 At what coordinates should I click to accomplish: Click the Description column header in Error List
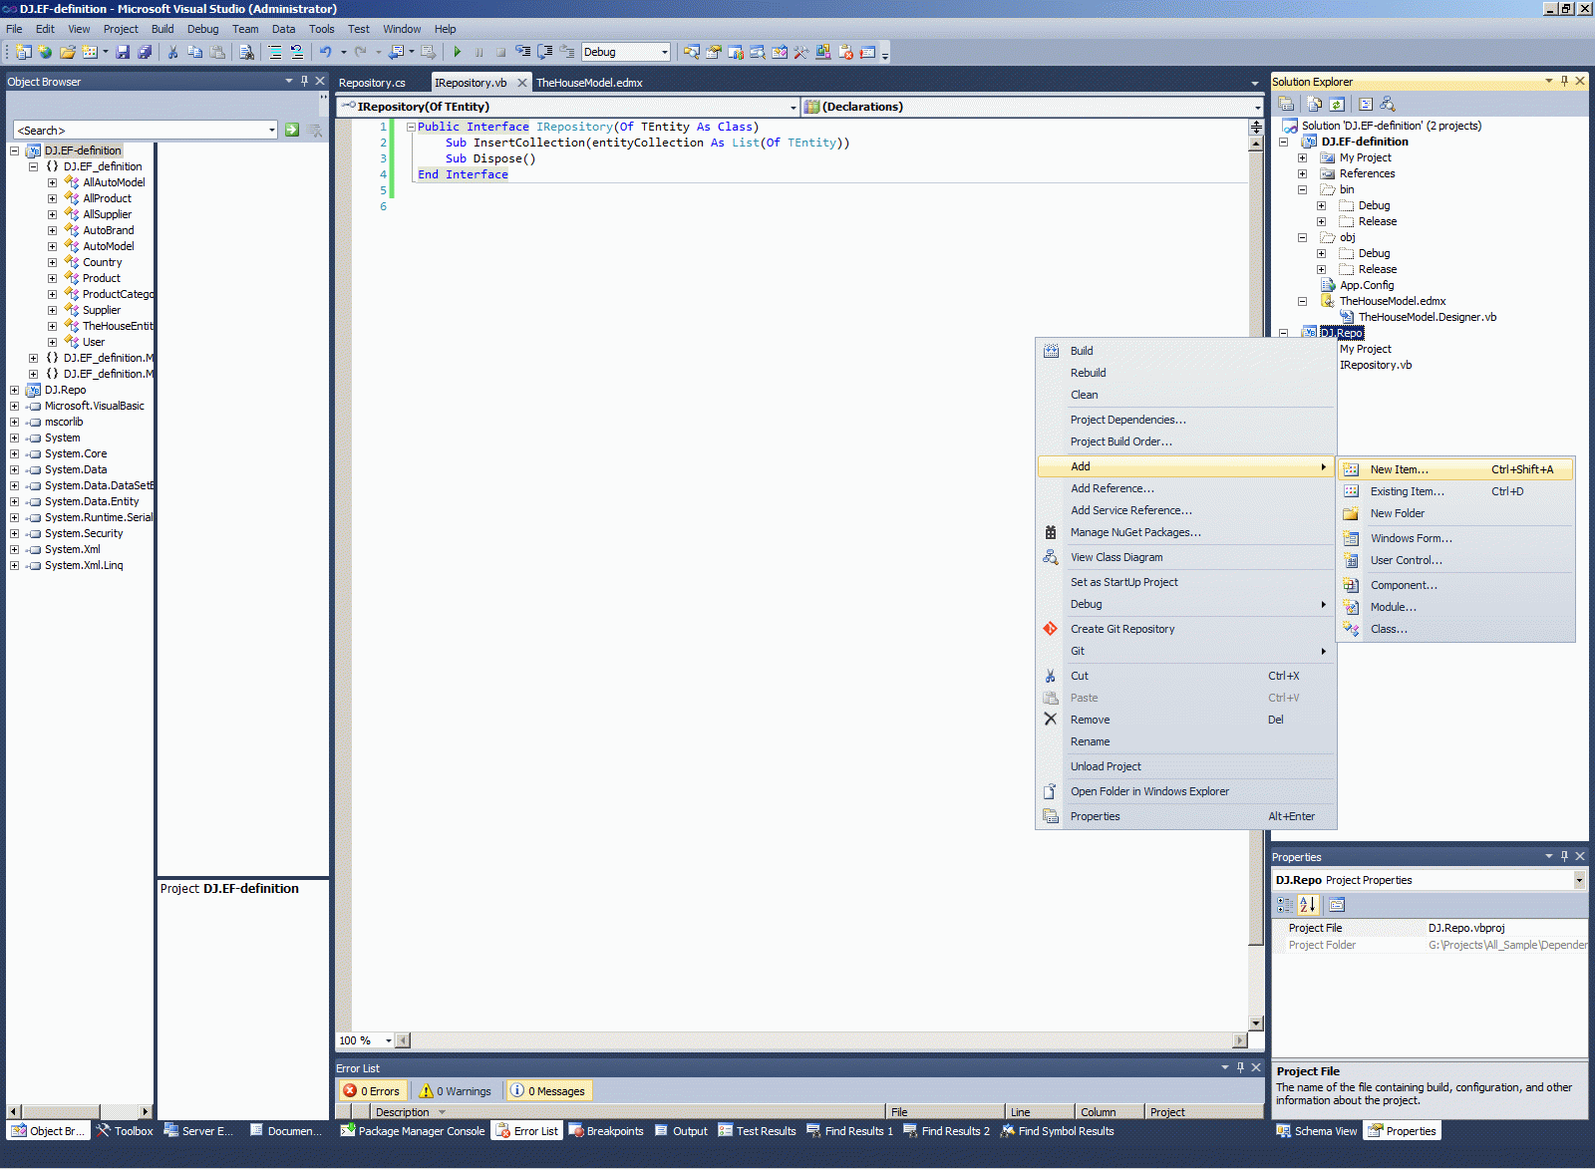[x=628, y=1112]
